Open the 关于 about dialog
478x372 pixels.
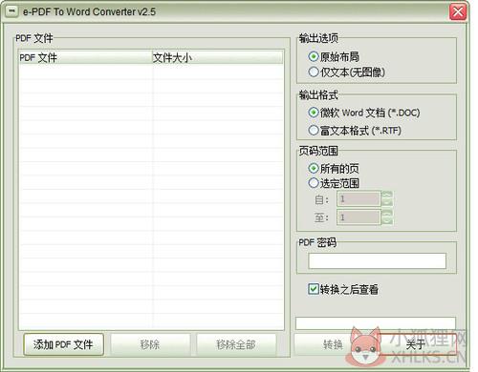click(x=416, y=344)
